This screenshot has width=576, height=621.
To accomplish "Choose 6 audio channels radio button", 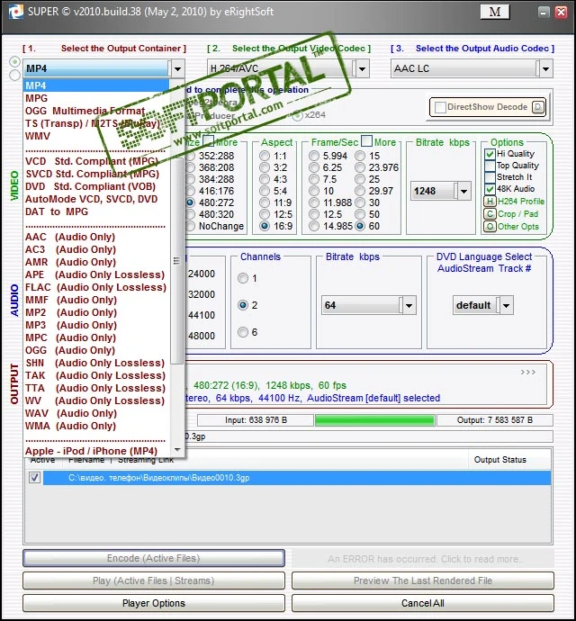I will click(x=243, y=332).
